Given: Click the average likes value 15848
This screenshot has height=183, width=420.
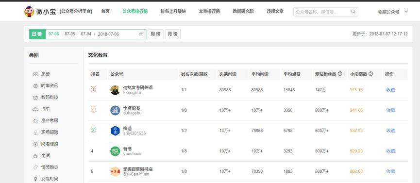Looking at the screenshot, I should [x=289, y=90].
